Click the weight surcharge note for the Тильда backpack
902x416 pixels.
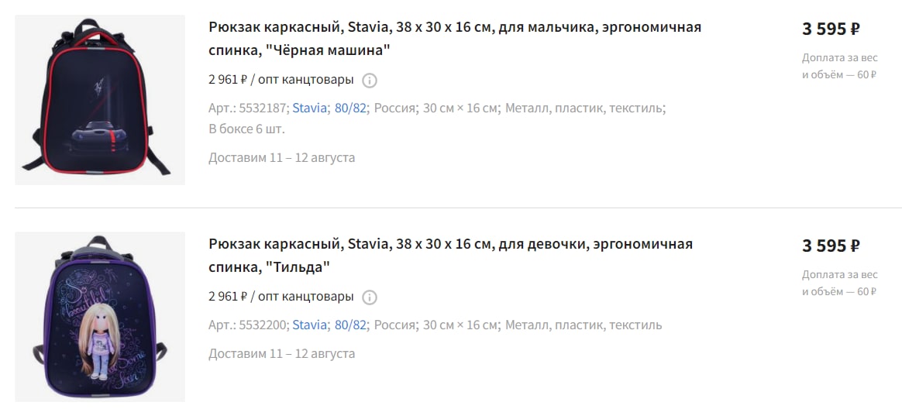tap(840, 283)
